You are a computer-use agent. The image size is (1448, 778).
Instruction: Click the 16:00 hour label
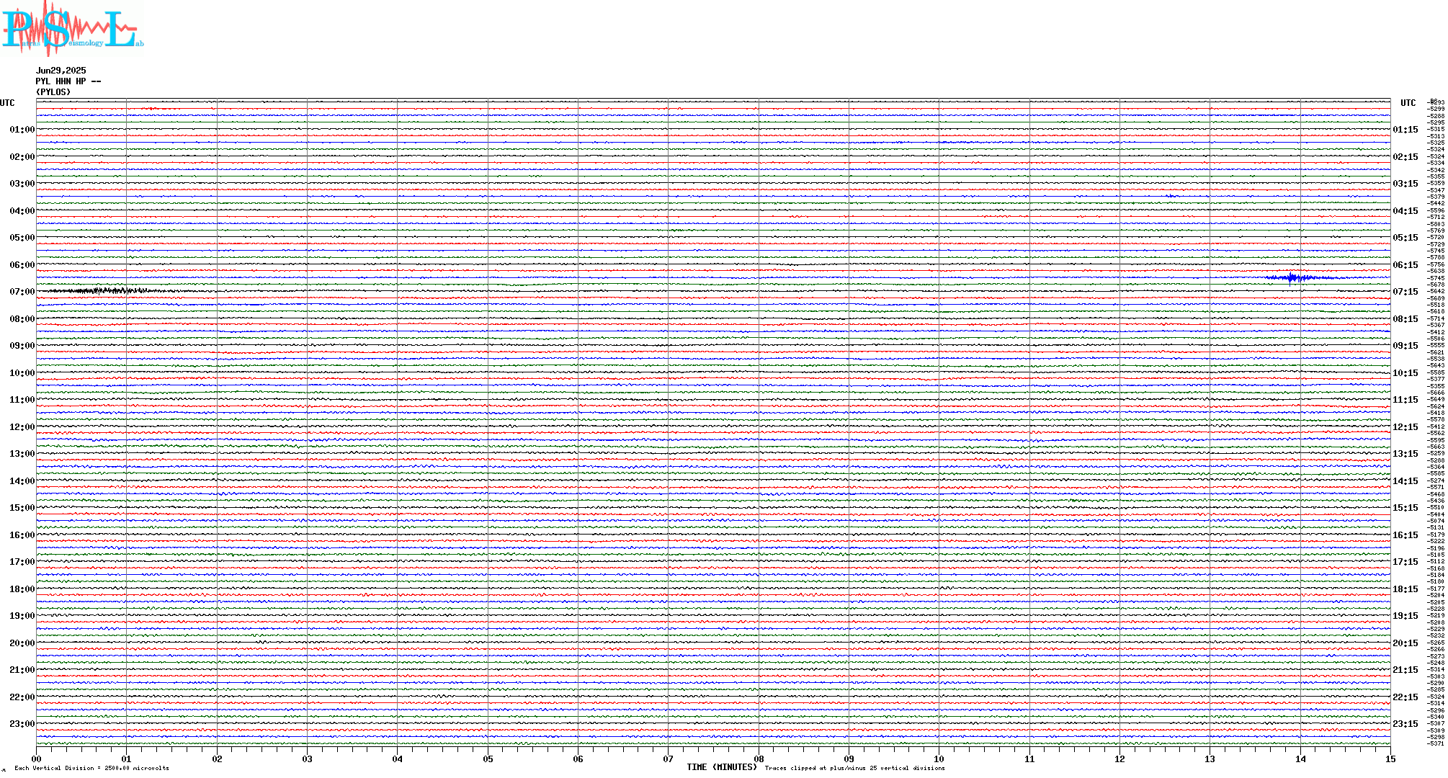coord(22,535)
